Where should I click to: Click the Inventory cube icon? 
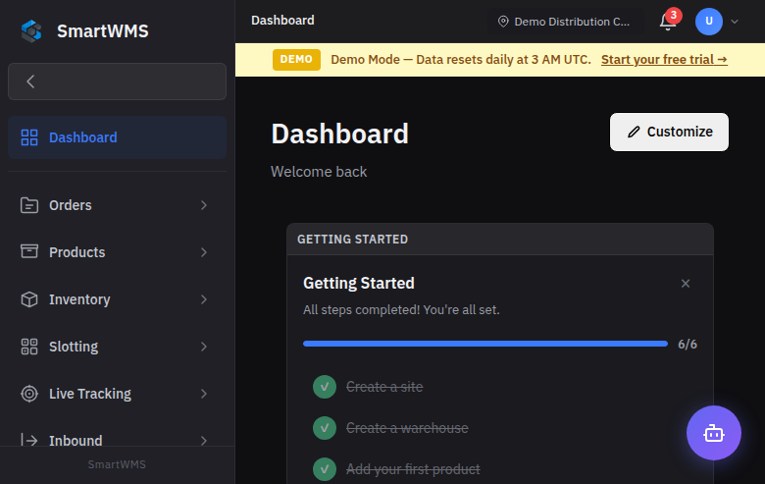tap(29, 299)
